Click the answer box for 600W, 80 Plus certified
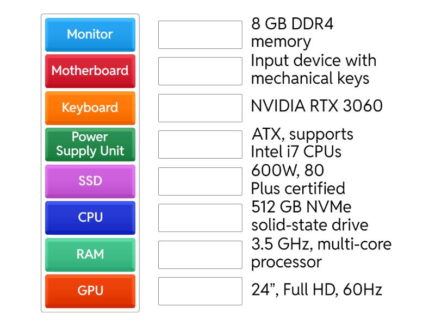The width and height of the screenshot is (435, 326). tap(200, 181)
